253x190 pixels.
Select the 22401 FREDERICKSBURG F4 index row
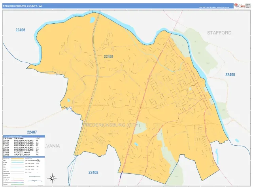pyautogui.click(x=21, y=141)
